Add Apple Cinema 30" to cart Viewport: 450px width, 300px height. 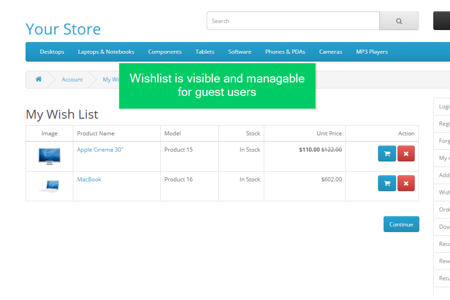387,153
